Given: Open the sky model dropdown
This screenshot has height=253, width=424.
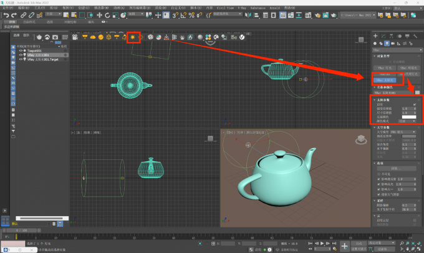Looking at the screenshot, I should click(403, 132).
